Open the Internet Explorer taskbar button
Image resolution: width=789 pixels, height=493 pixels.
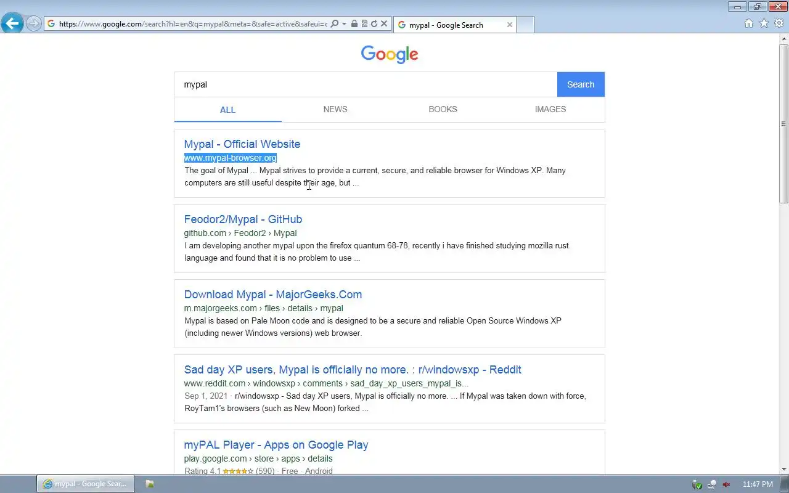click(x=84, y=484)
